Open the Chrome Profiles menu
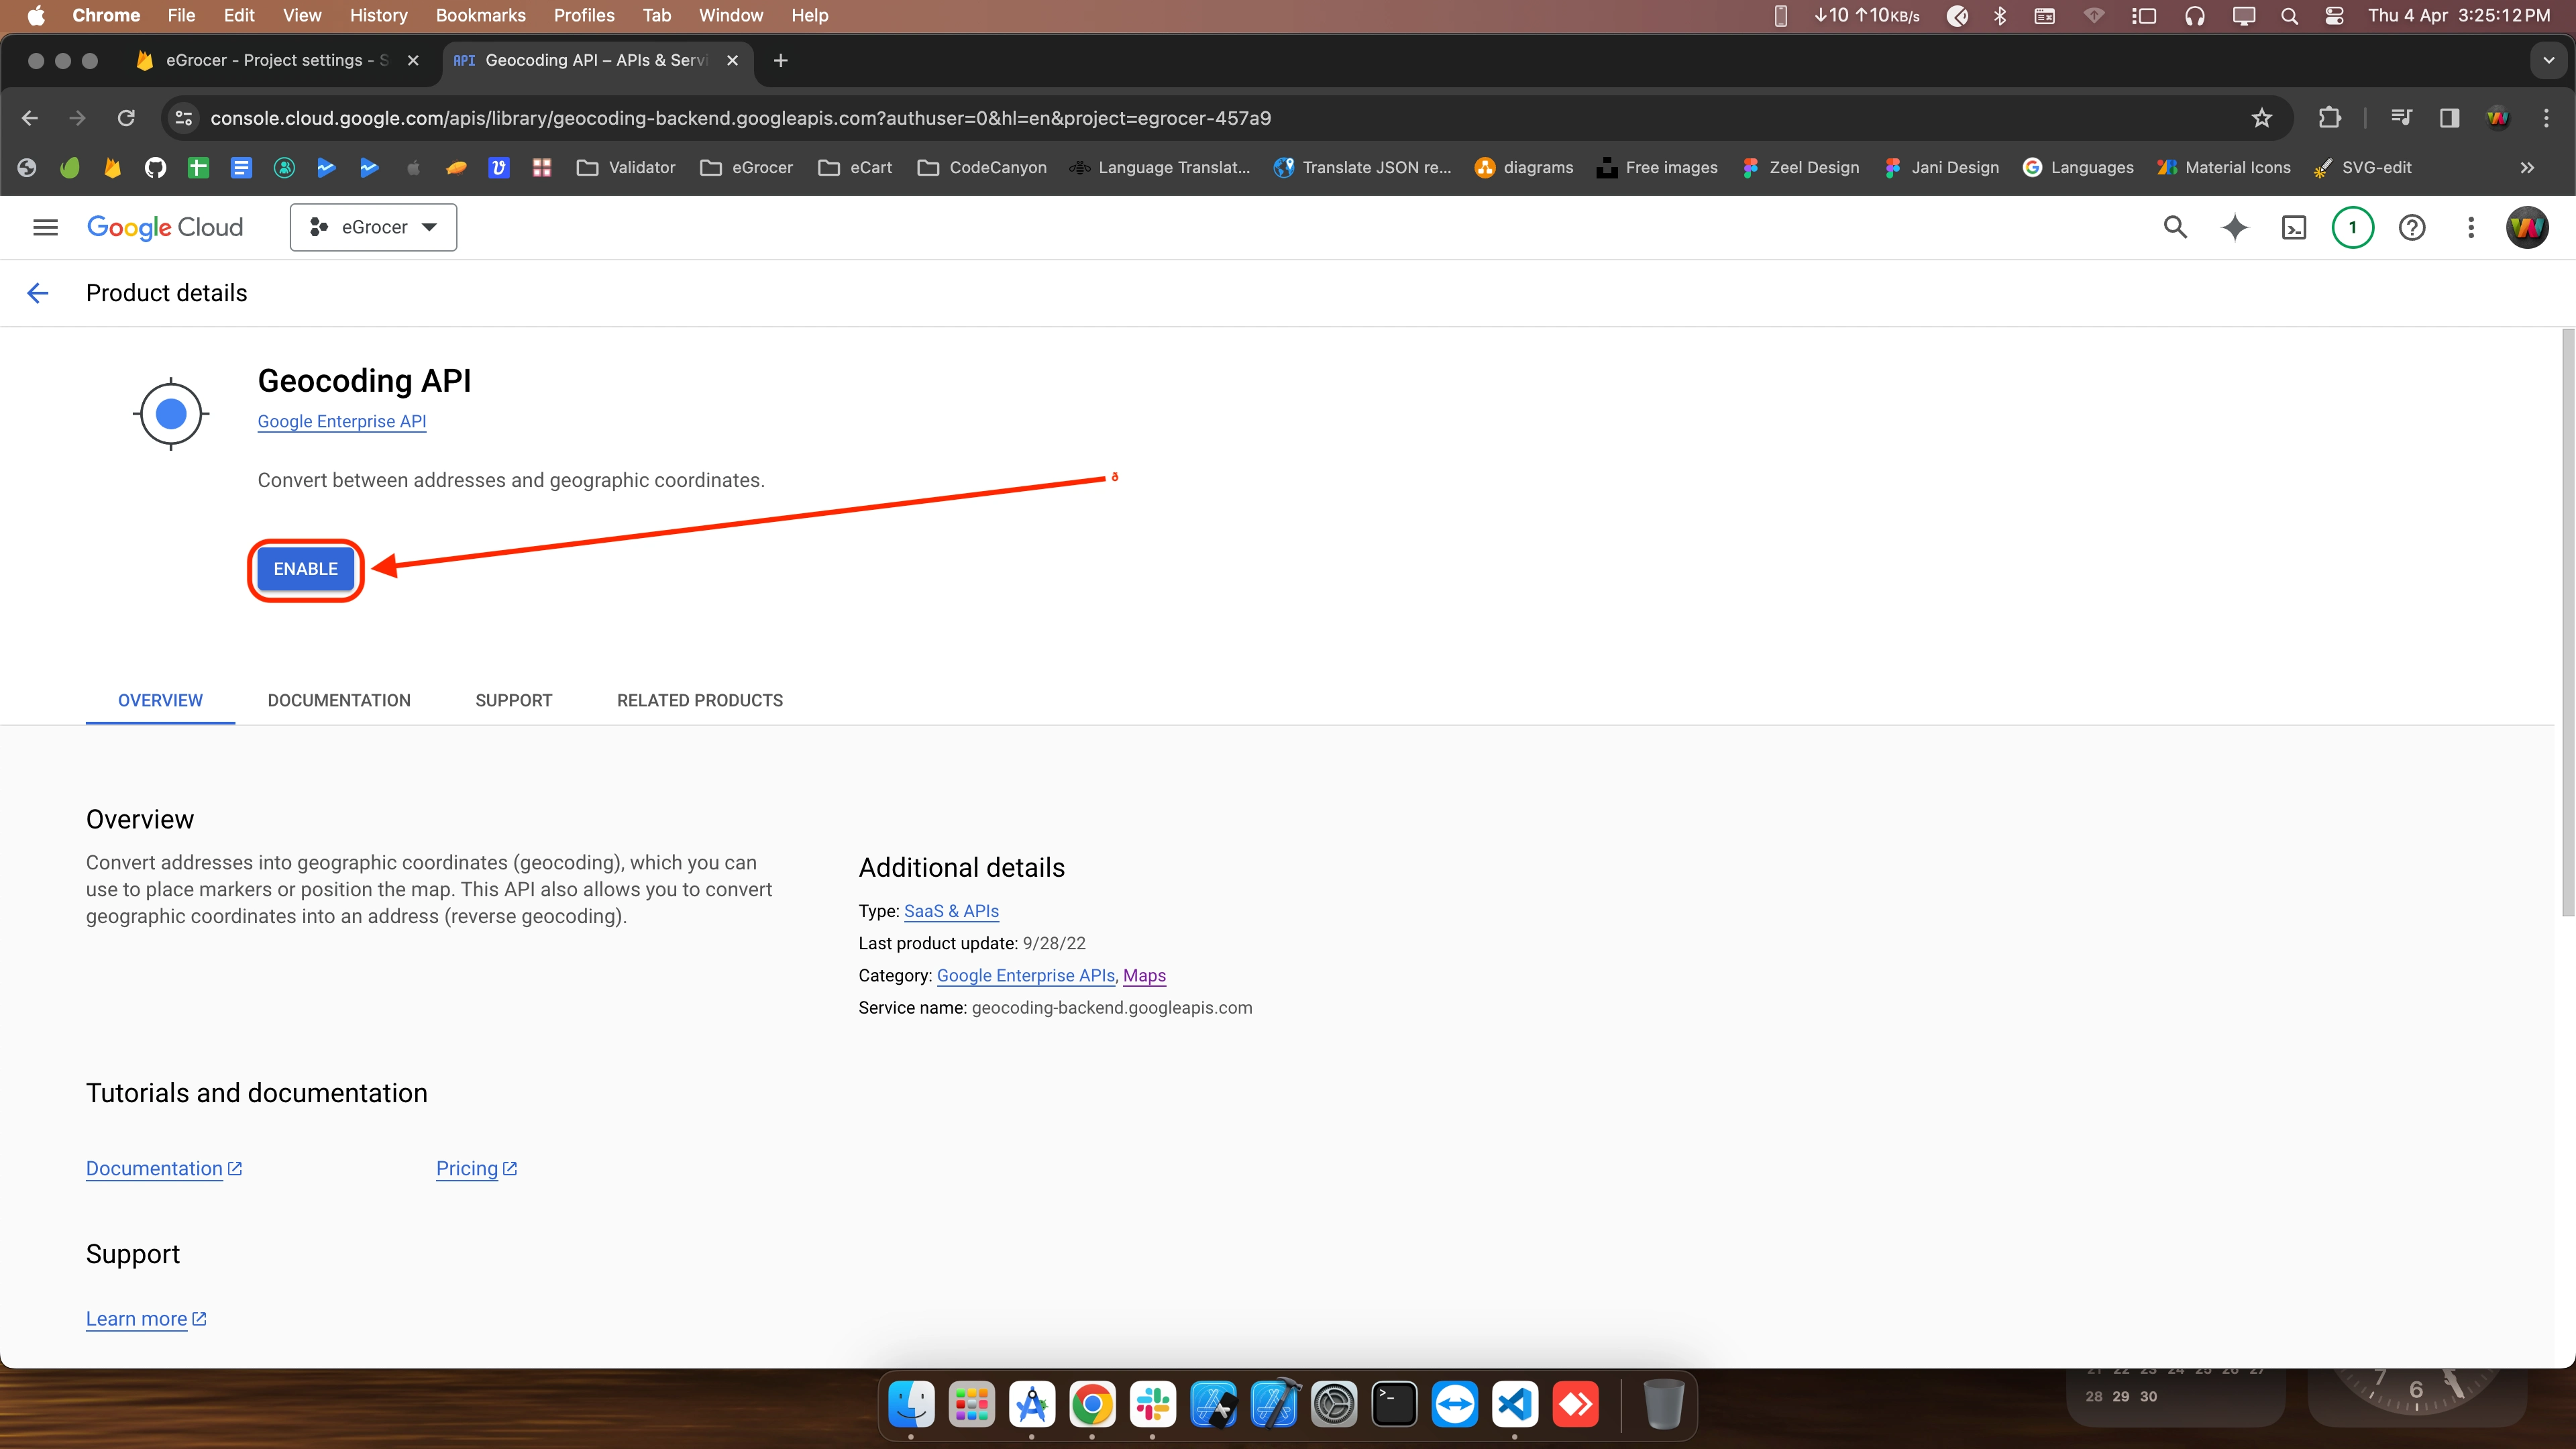The width and height of the screenshot is (2576, 1449). pyautogui.click(x=584, y=16)
